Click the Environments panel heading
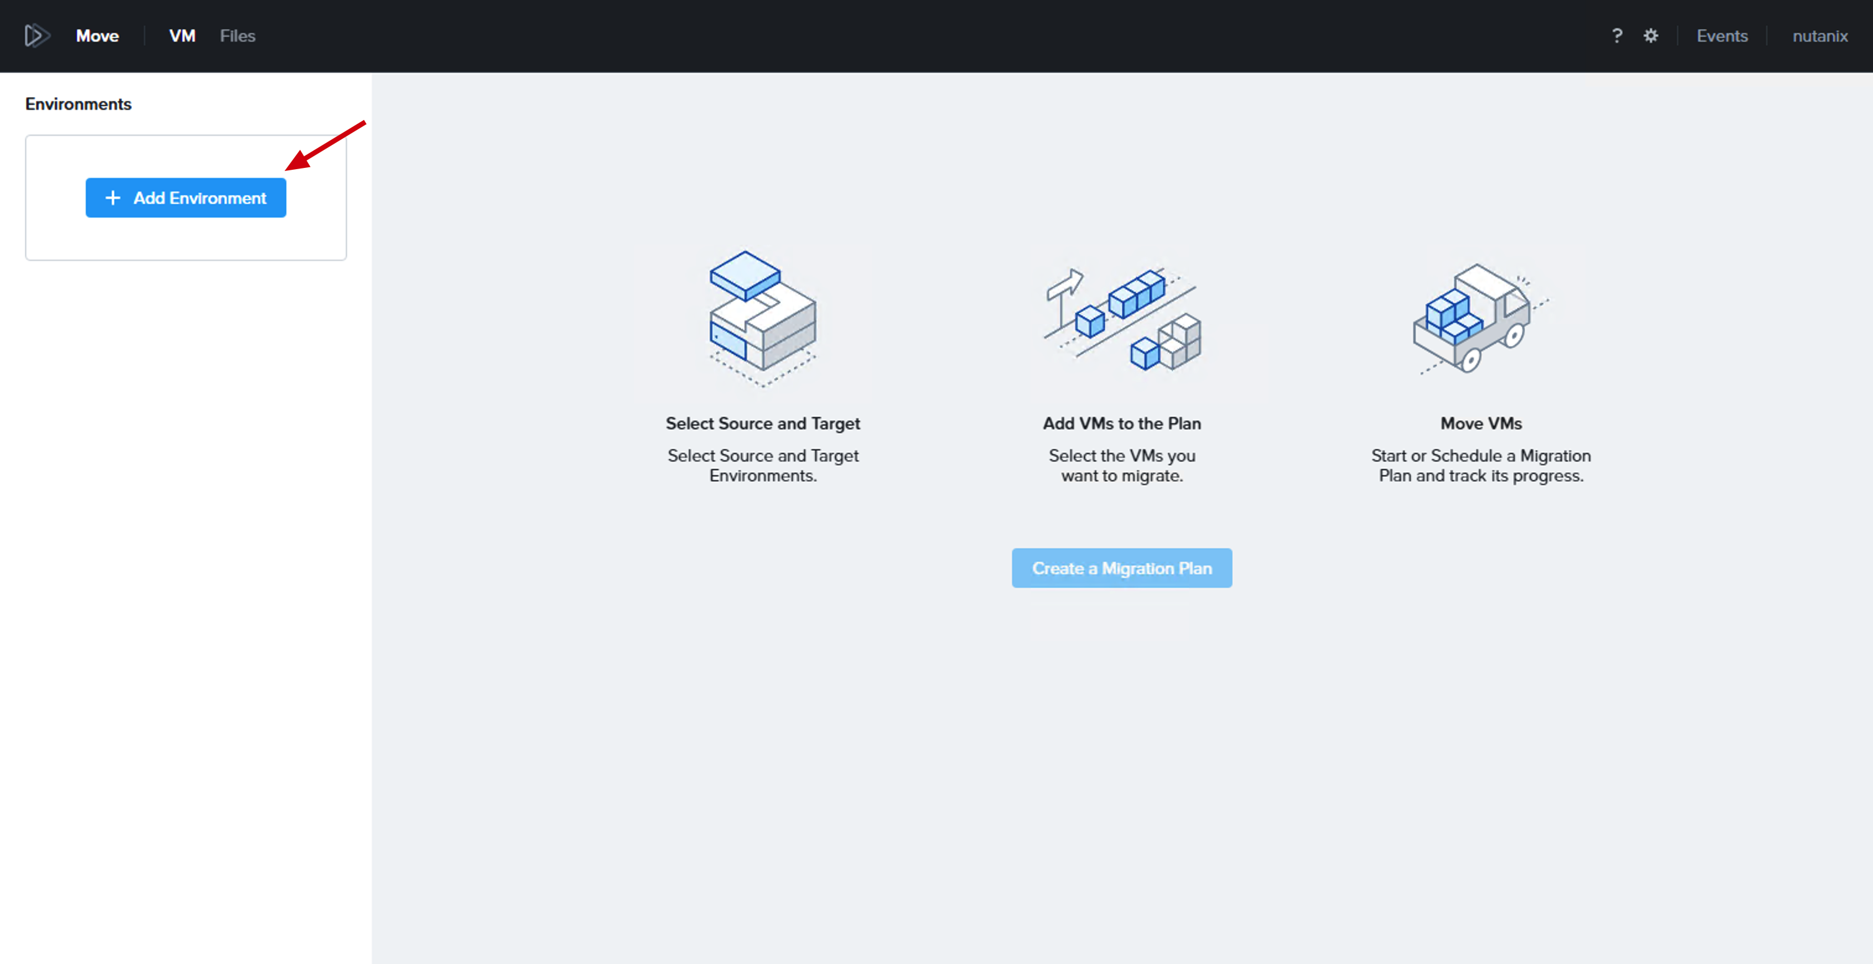The width and height of the screenshot is (1873, 964). tap(79, 104)
